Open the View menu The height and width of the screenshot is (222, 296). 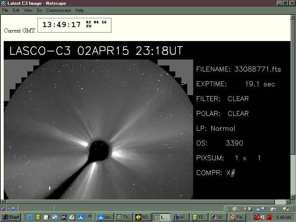pyautogui.click(x=28, y=10)
